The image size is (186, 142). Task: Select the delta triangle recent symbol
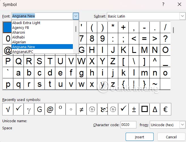pyautogui.click(x=155, y=109)
